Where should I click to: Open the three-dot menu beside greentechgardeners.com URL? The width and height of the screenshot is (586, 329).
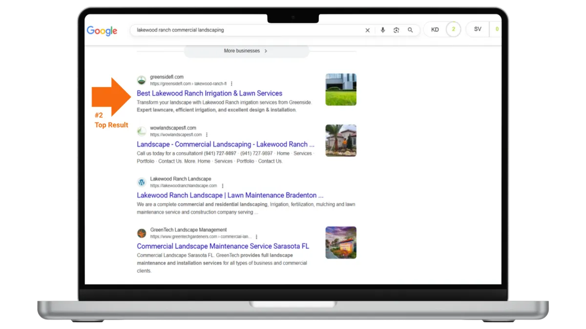click(256, 237)
